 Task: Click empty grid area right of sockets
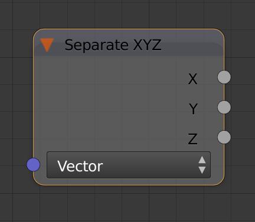click(x=243, y=107)
